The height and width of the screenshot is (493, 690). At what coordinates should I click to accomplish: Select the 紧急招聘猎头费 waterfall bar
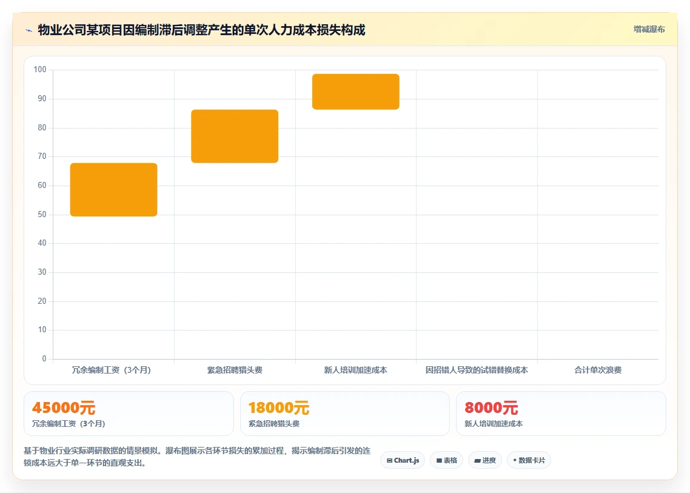(235, 136)
